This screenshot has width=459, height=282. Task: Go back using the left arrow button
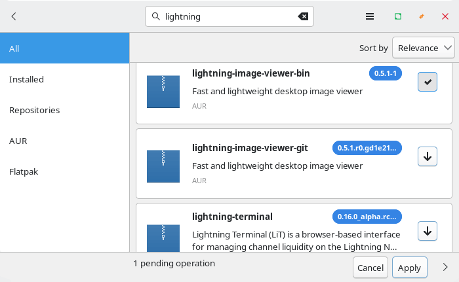tap(14, 17)
